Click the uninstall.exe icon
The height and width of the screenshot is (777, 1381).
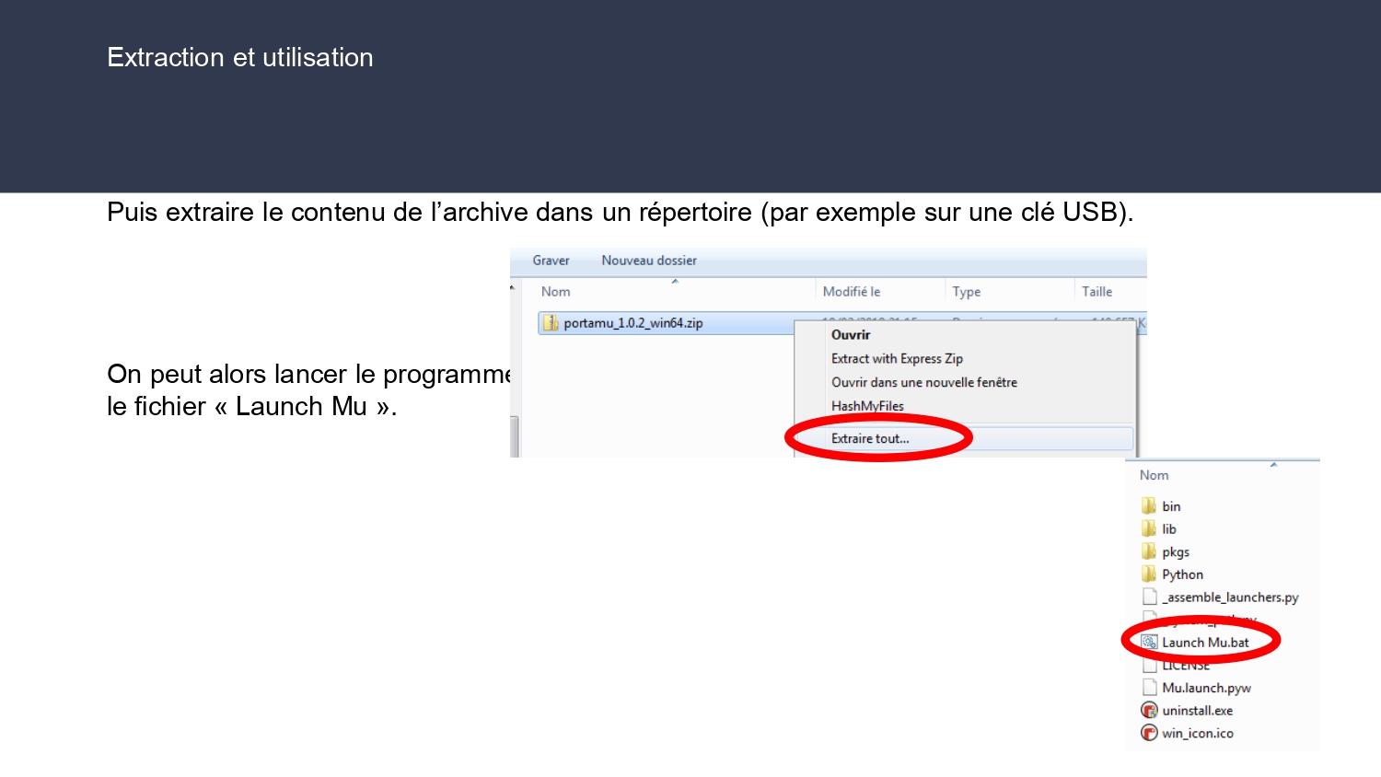point(1149,711)
